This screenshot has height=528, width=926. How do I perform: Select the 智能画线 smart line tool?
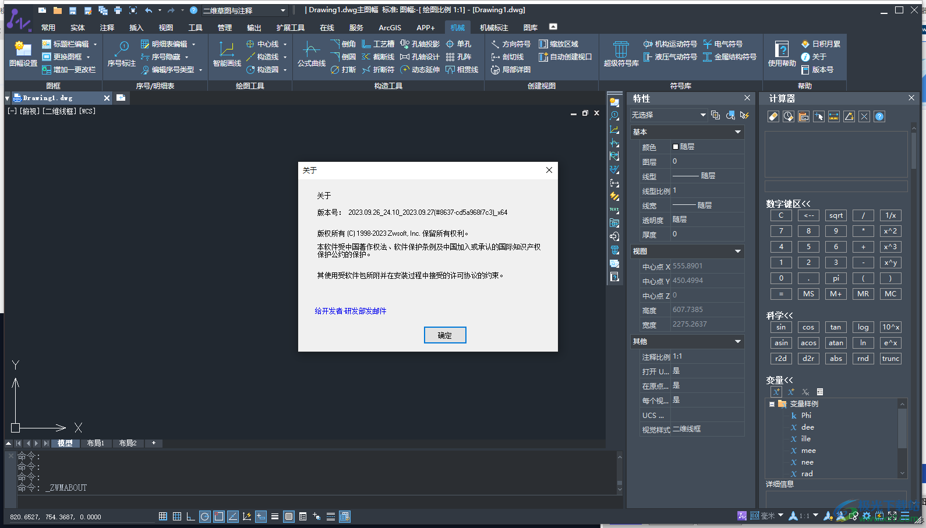[x=227, y=55]
